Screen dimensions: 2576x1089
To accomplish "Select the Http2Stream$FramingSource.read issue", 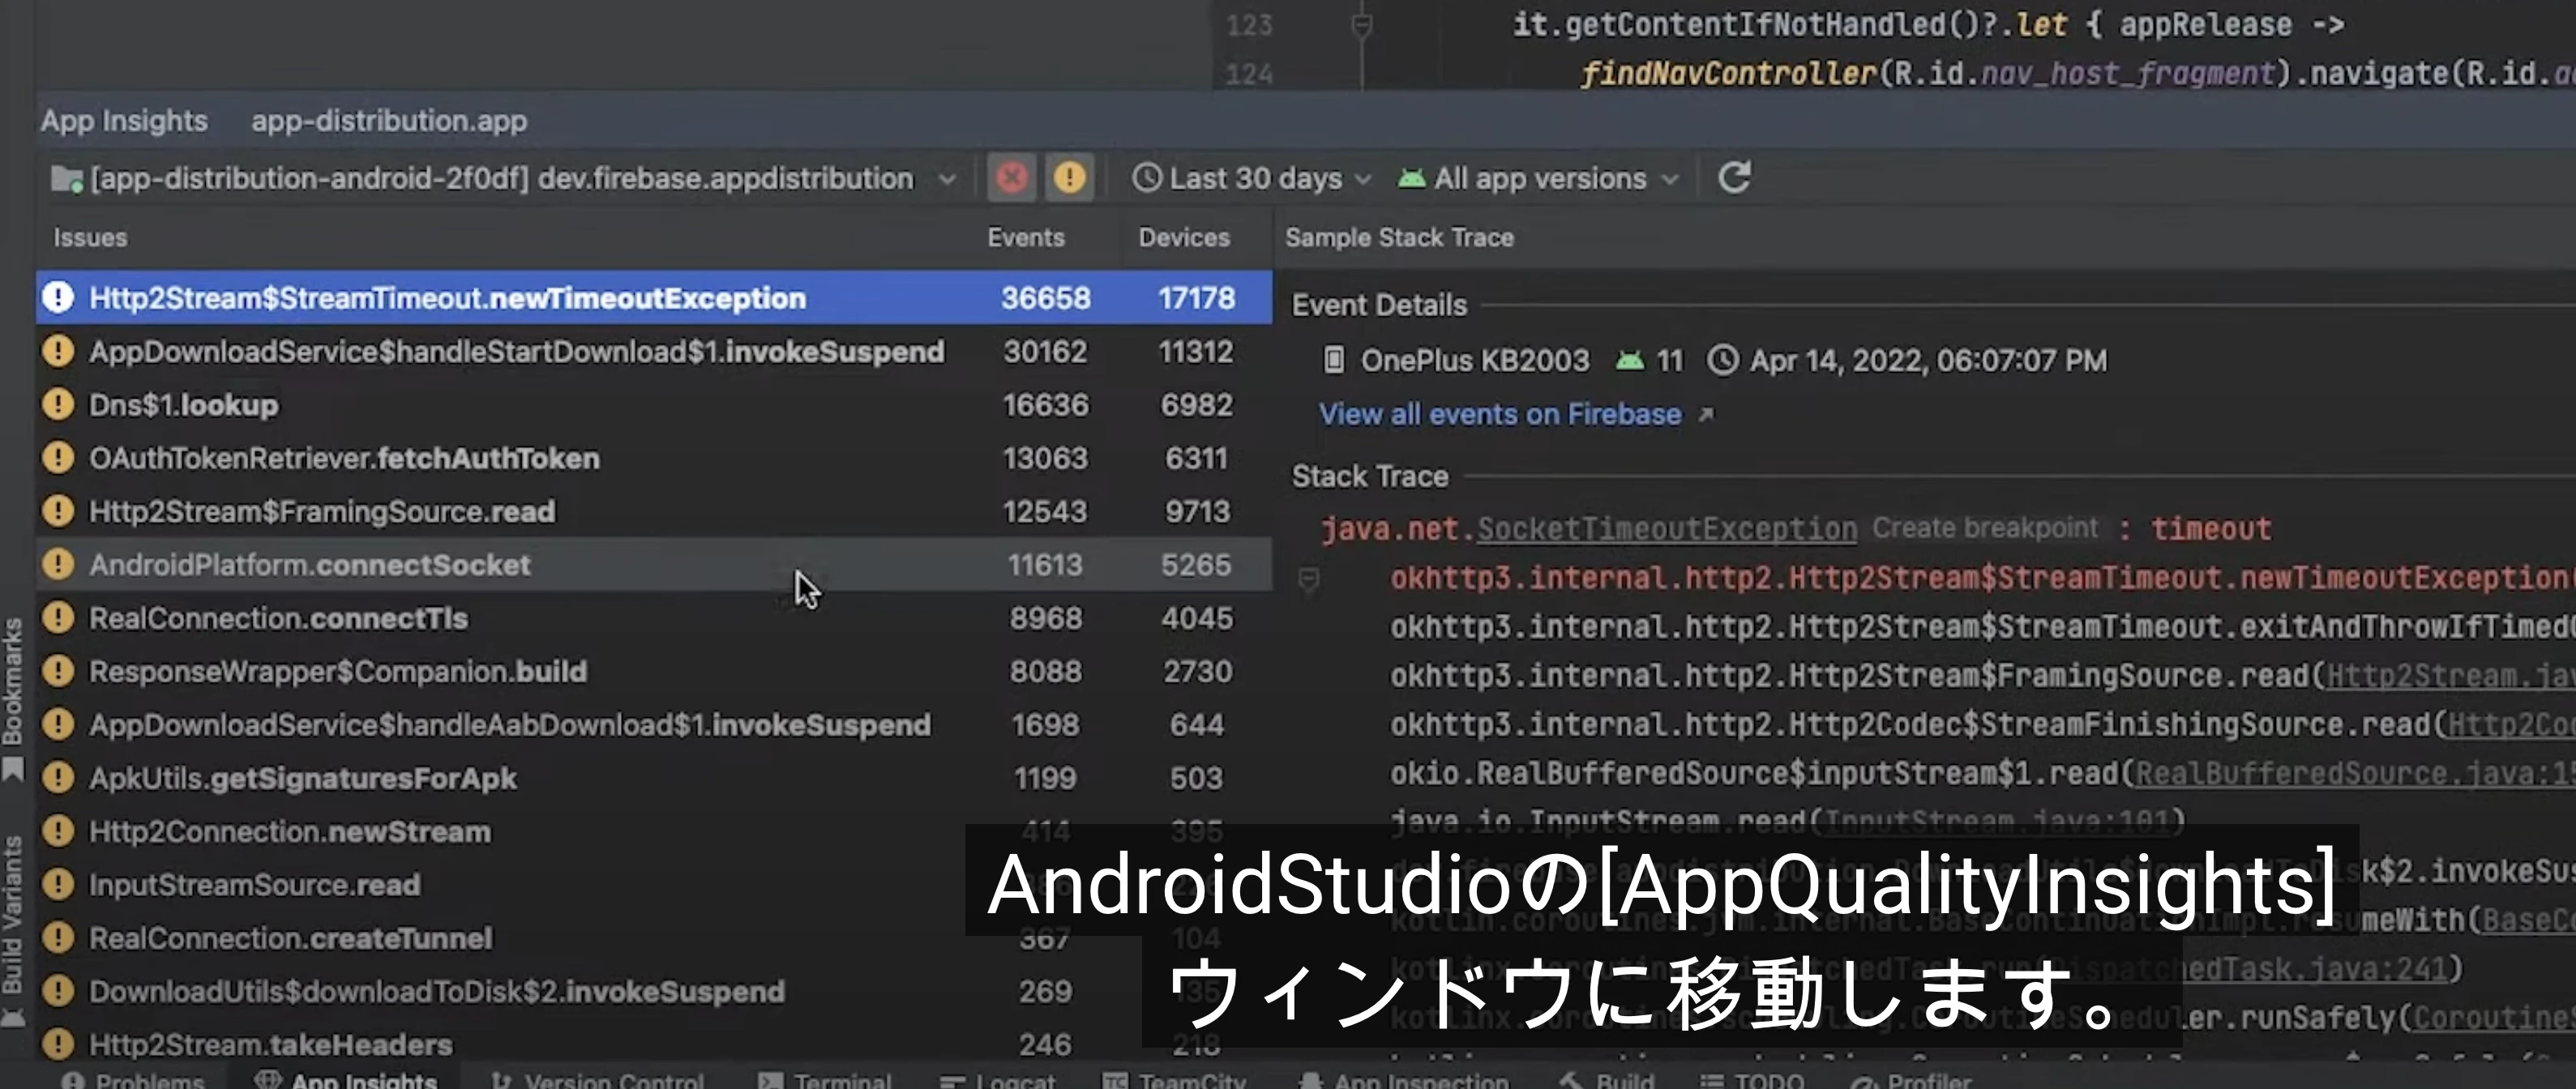I will (x=654, y=511).
